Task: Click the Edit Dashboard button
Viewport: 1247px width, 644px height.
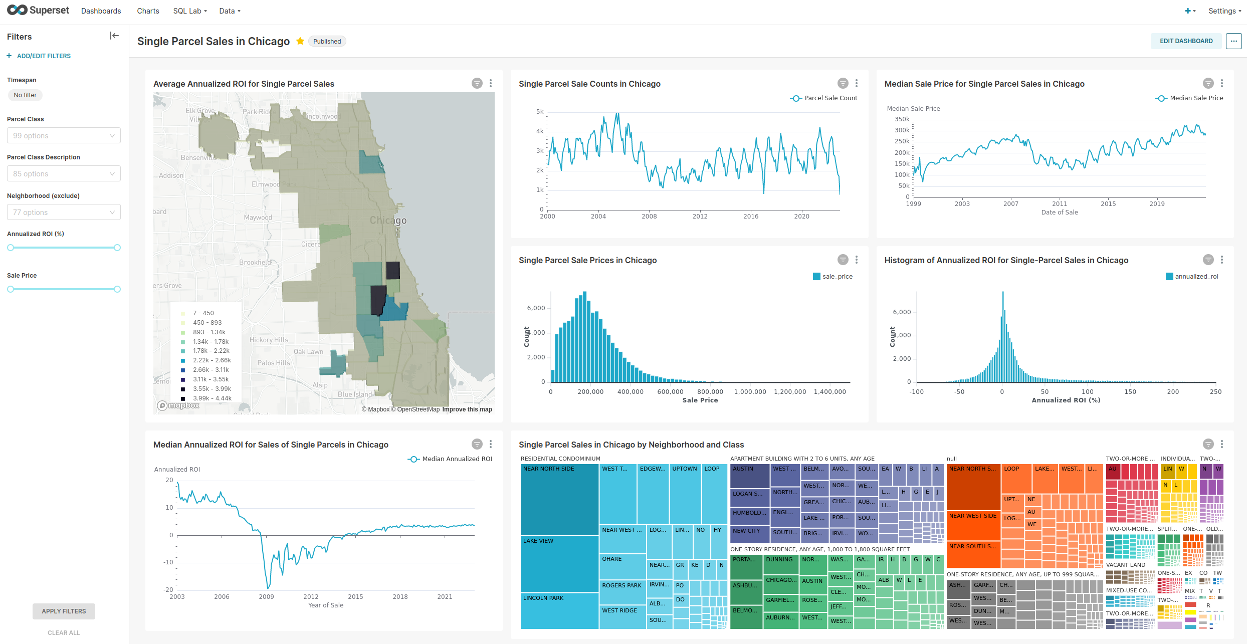Action: click(1186, 41)
